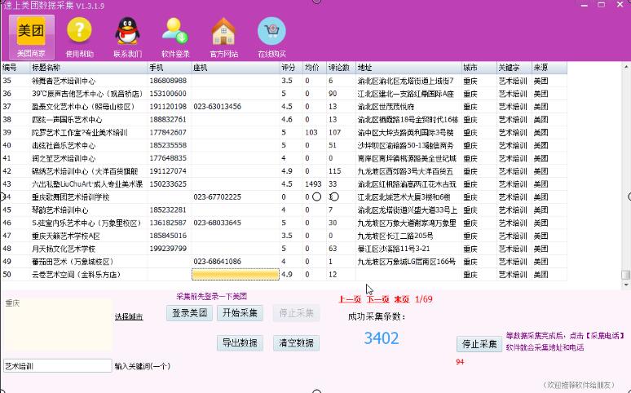Export data with 导出数据 button

click(240, 342)
